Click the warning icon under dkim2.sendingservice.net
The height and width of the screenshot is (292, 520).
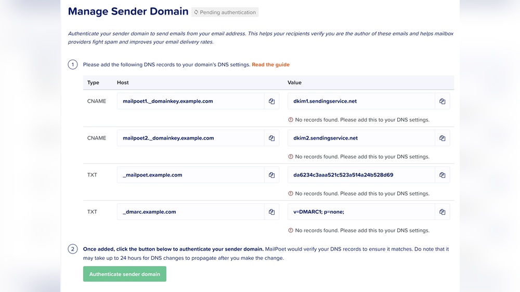(291, 157)
